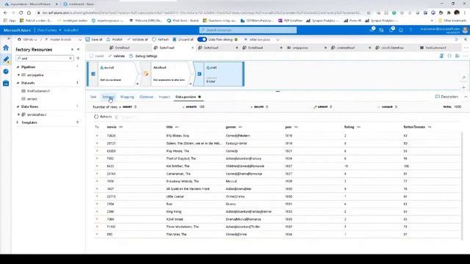Select the XmlCustomers1 dataset
Viewport: 470px width, 264px height.
(x=38, y=91)
